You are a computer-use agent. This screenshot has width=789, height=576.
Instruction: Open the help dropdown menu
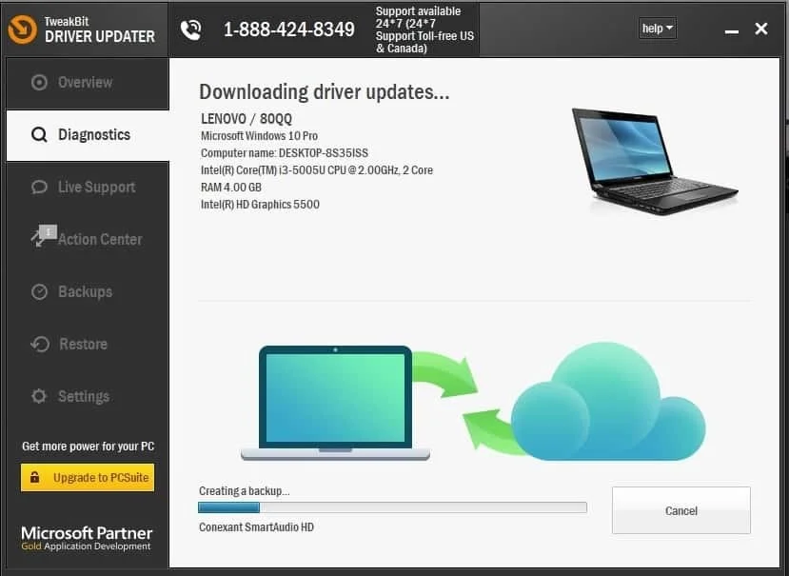(x=657, y=29)
